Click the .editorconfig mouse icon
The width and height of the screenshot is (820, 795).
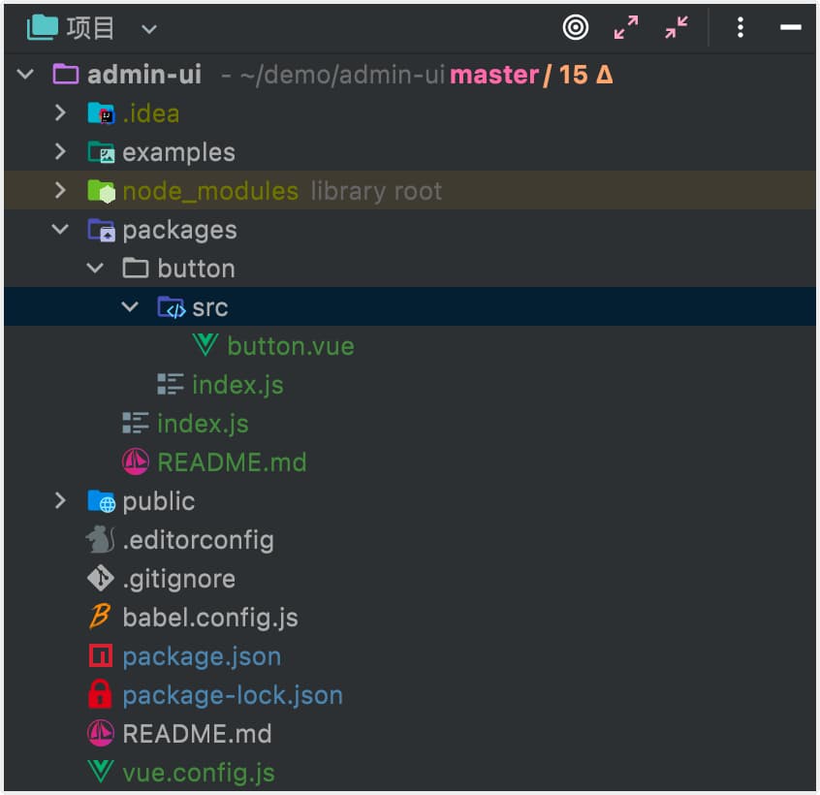(101, 539)
